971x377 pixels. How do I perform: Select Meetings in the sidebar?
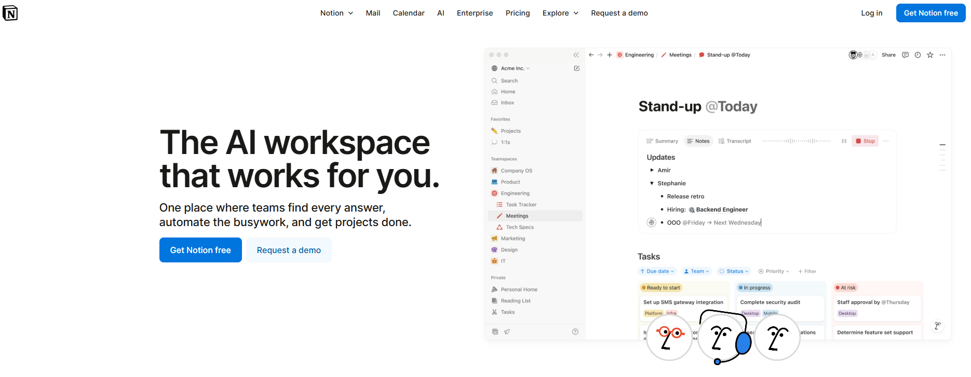535,216
